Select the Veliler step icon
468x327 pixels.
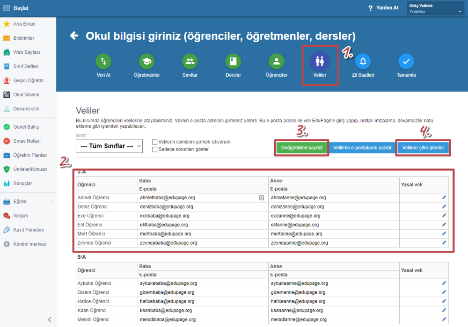tap(320, 61)
